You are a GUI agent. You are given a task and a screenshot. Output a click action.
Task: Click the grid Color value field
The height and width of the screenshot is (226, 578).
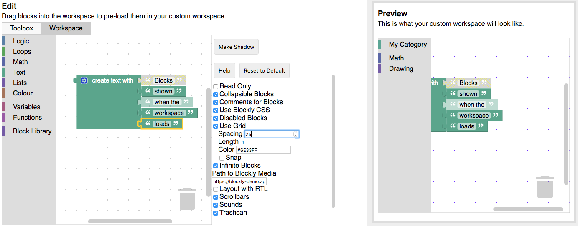[263, 150]
